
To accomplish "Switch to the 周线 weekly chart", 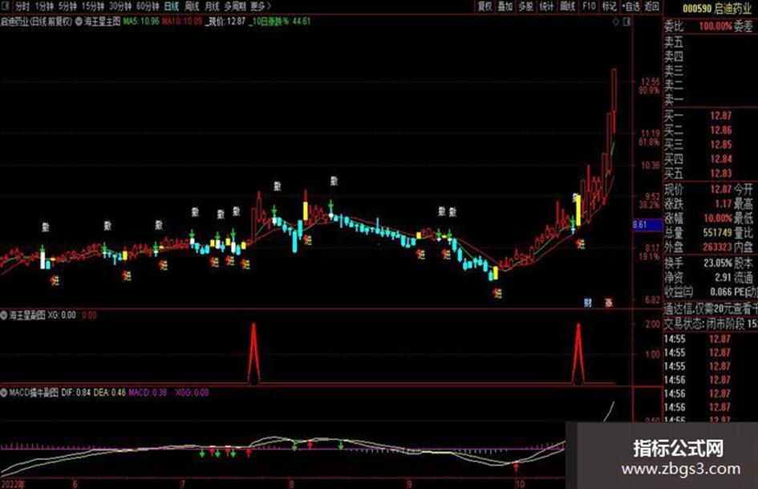I will [x=192, y=6].
